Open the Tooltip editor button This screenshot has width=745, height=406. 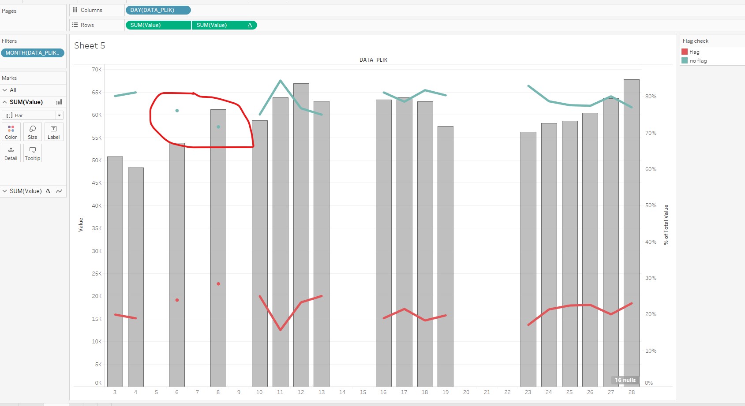[33, 153]
